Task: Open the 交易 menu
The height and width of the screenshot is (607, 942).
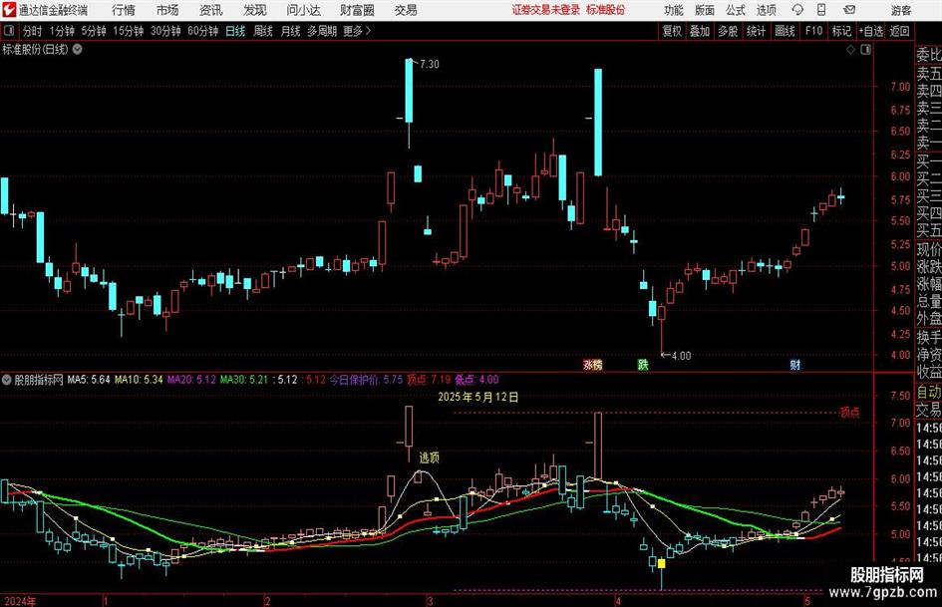Action: [x=406, y=10]
